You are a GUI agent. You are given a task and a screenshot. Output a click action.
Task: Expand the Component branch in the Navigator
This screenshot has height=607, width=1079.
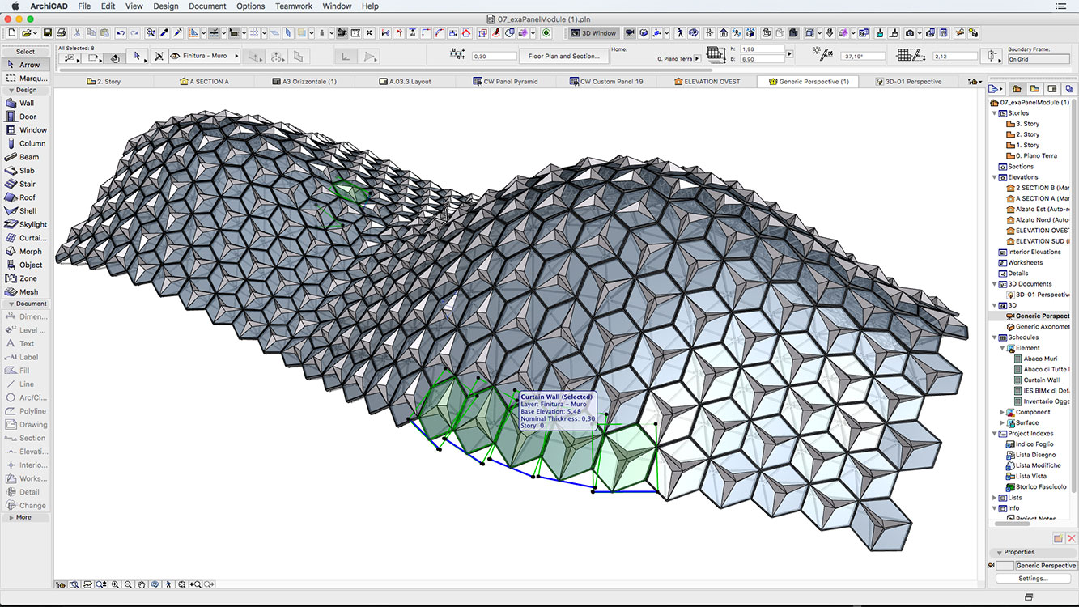coord(1001,412)
